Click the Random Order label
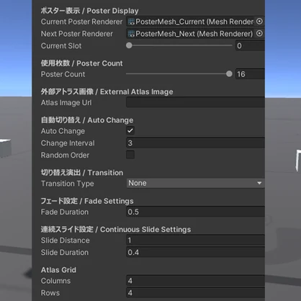 65,155
